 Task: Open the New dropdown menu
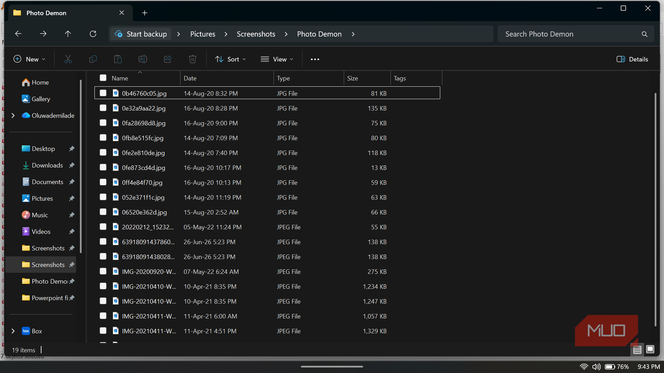[x=29, y=59]
